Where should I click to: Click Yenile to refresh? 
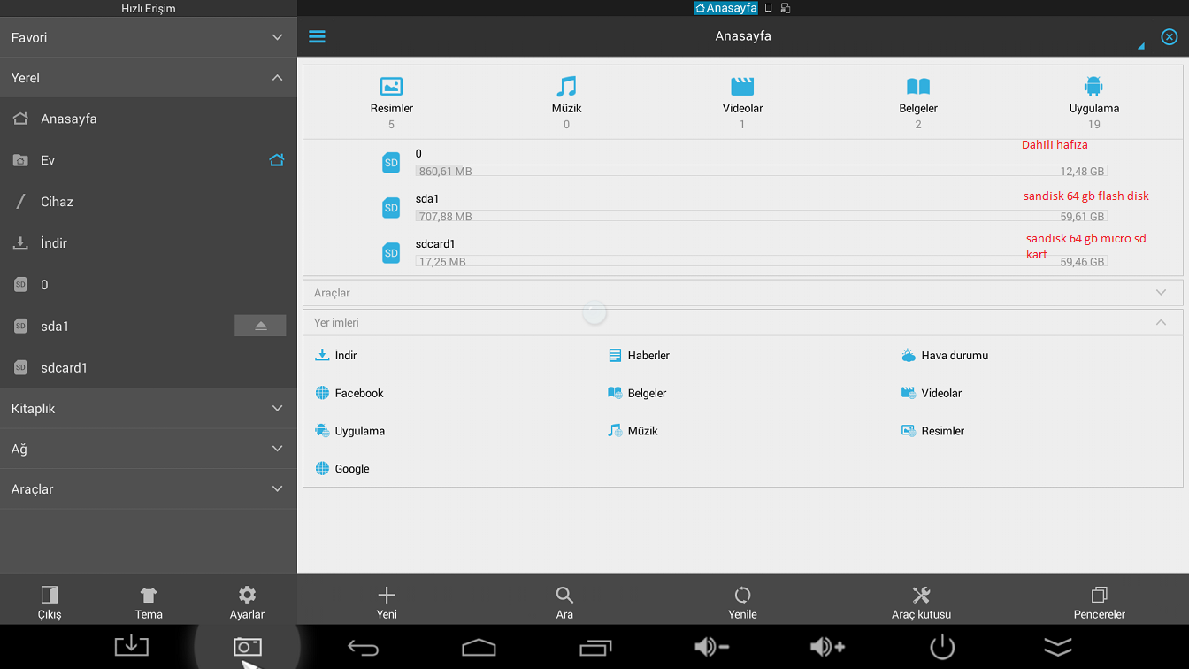[742, 603]
